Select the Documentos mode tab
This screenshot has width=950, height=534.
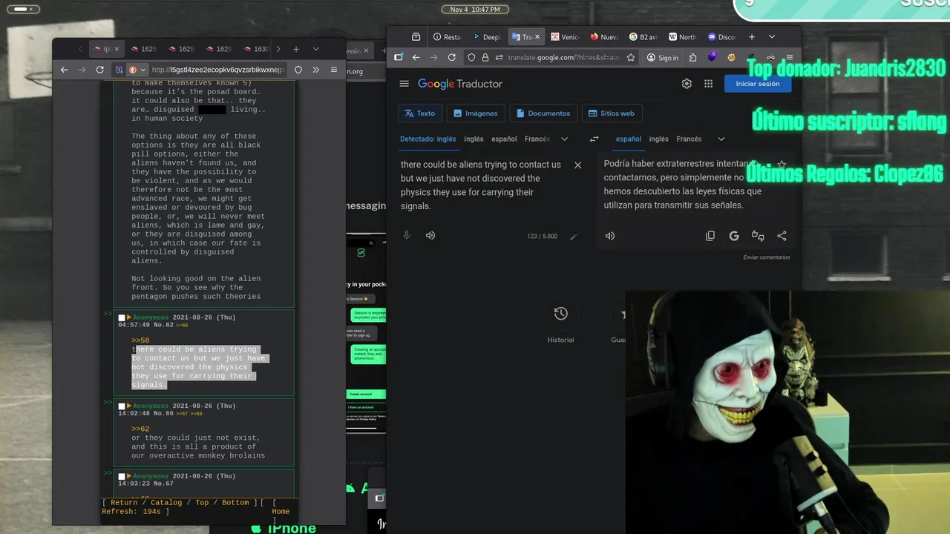pos(543,113)
